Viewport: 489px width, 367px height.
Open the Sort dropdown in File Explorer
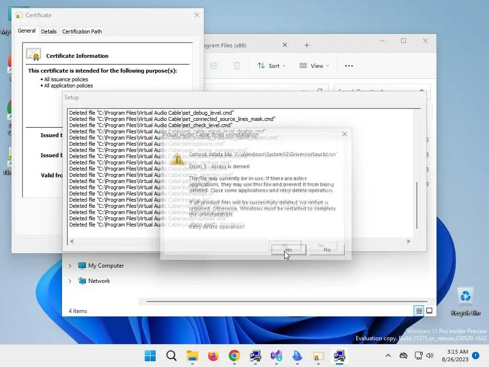271,66
